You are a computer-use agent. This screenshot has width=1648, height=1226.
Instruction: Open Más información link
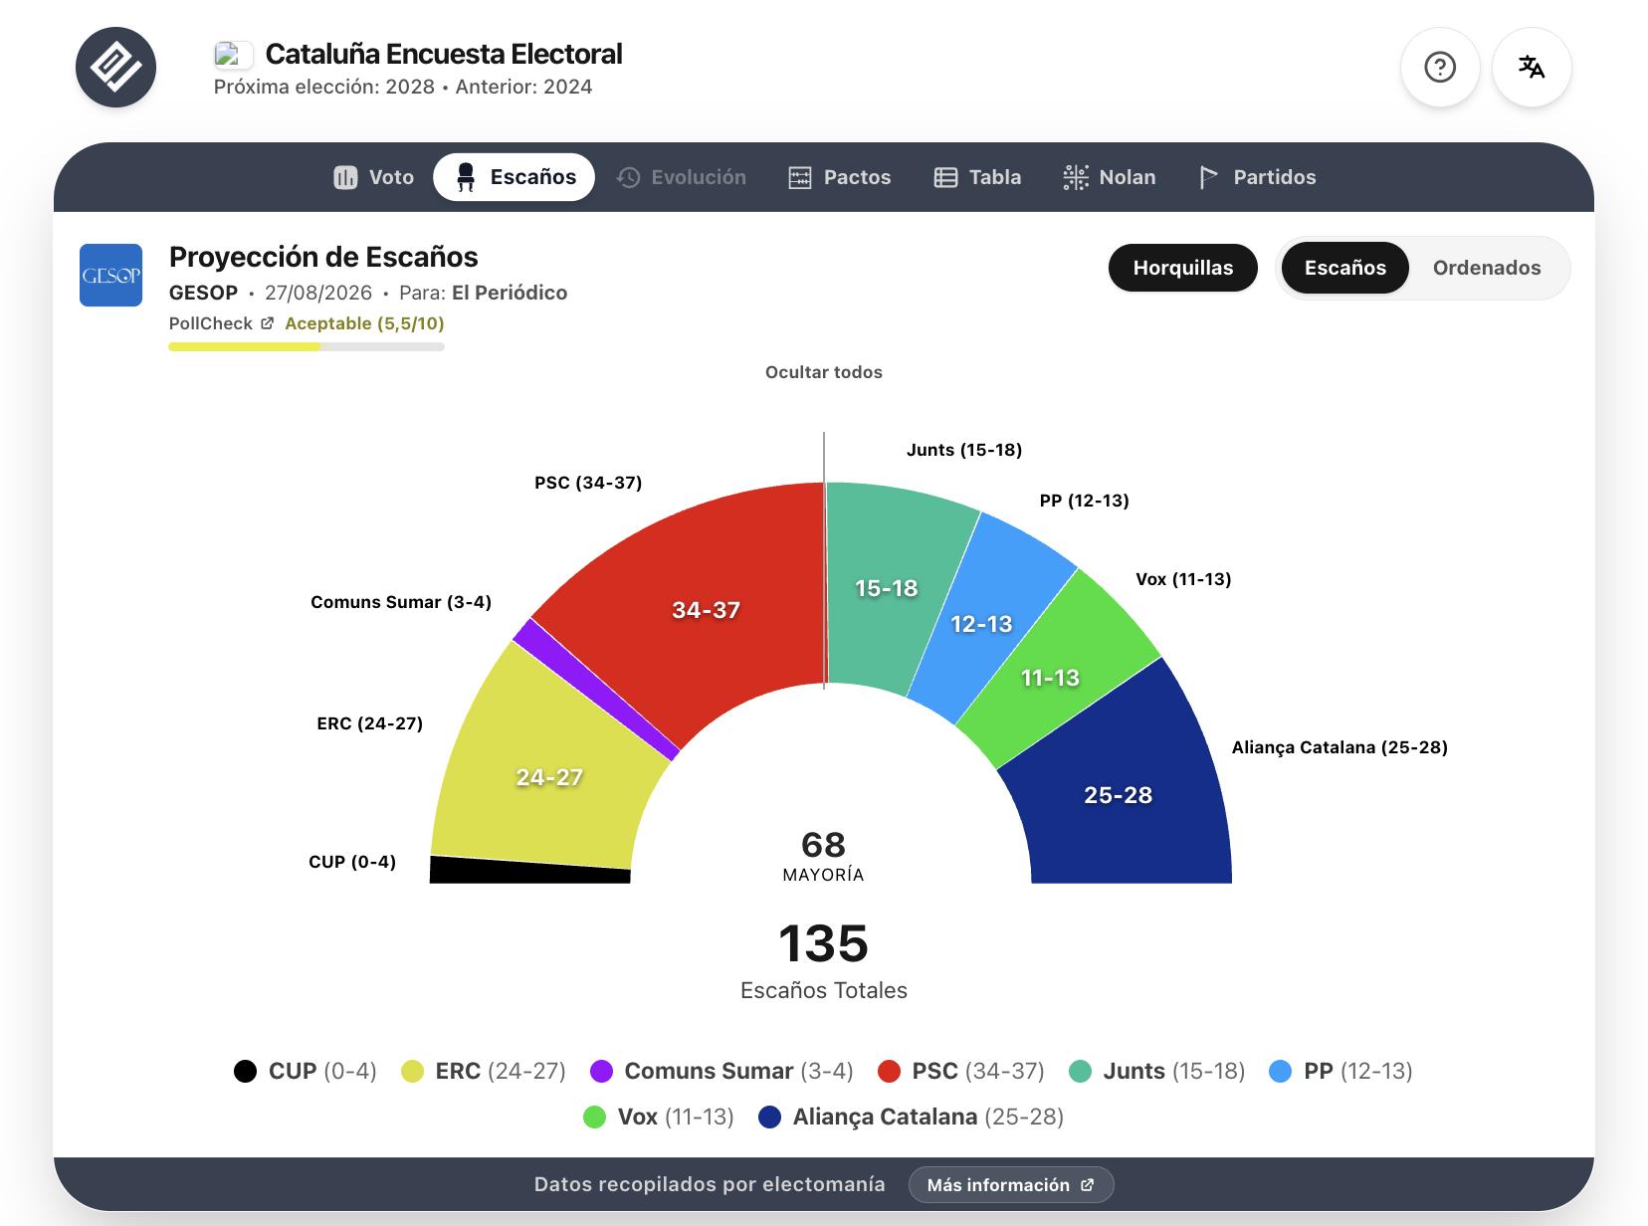[x=1011, y=1185]
